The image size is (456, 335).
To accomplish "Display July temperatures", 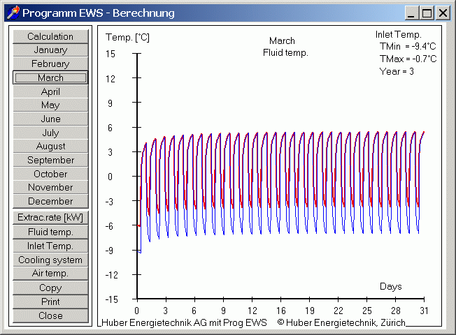I will [x=50, y=133].
